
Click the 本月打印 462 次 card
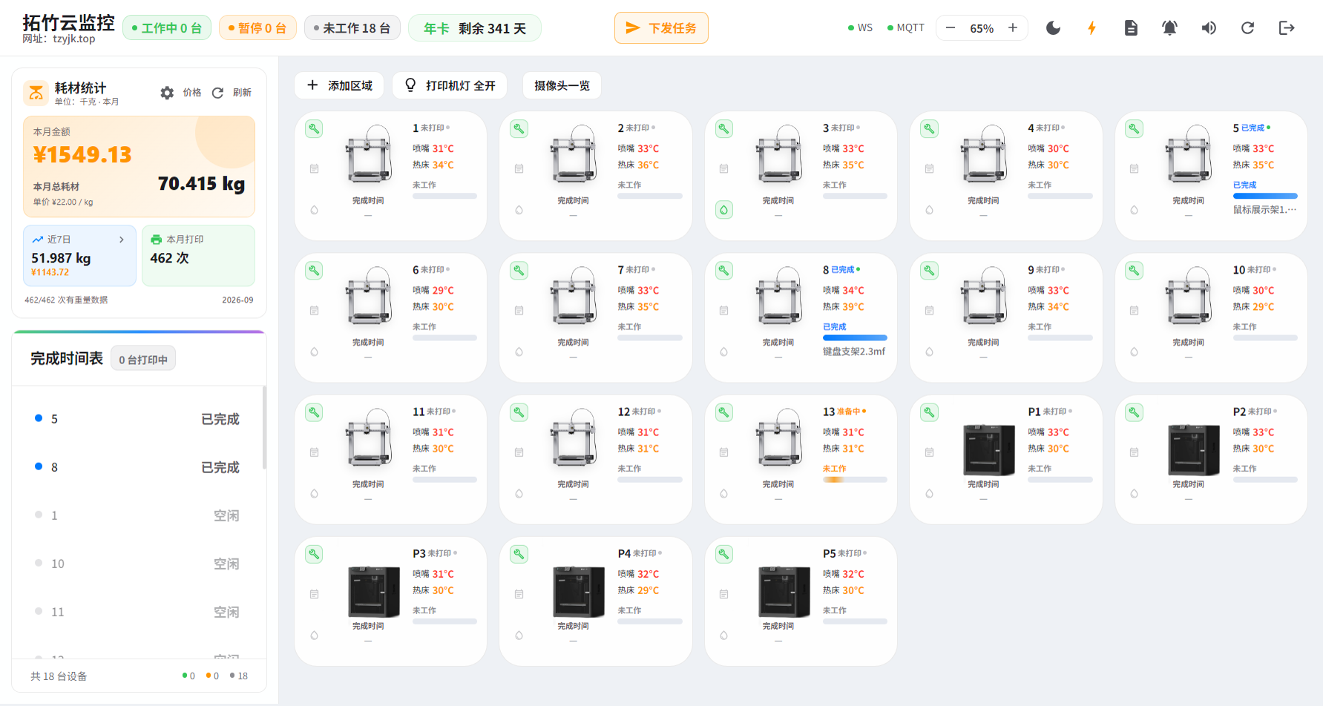pos(198,255)
